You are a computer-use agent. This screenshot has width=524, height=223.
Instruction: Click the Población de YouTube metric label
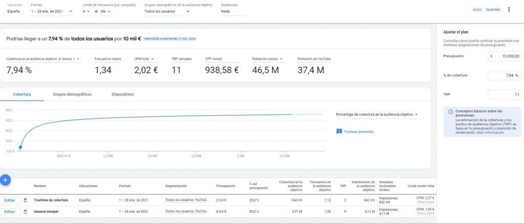314,59
